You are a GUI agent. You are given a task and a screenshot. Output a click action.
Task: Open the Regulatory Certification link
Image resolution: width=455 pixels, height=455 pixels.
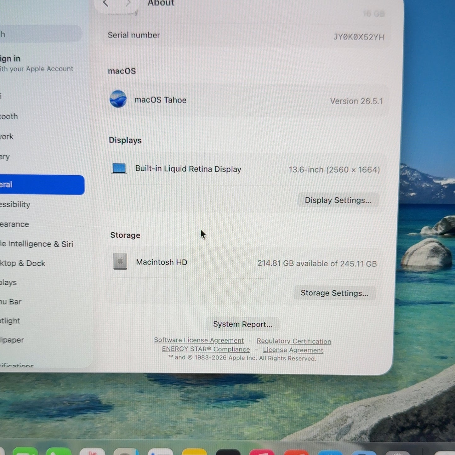pyautogui.click(x=294, y=341)
